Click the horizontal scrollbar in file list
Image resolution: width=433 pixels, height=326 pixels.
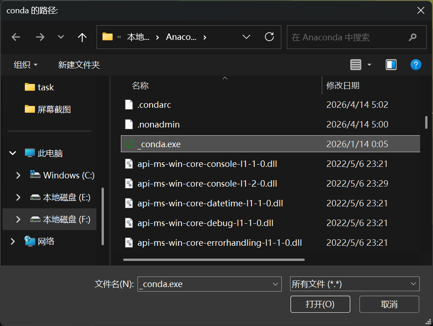(x=214, y=260)
